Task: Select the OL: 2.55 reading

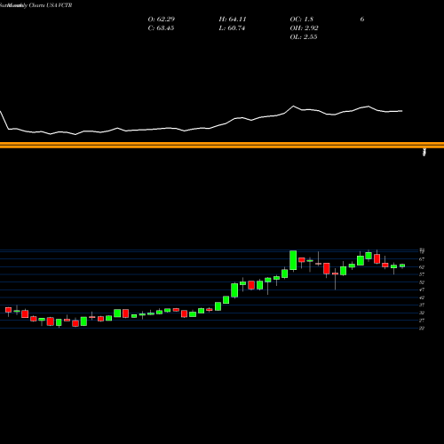Action: pos(304,37)
